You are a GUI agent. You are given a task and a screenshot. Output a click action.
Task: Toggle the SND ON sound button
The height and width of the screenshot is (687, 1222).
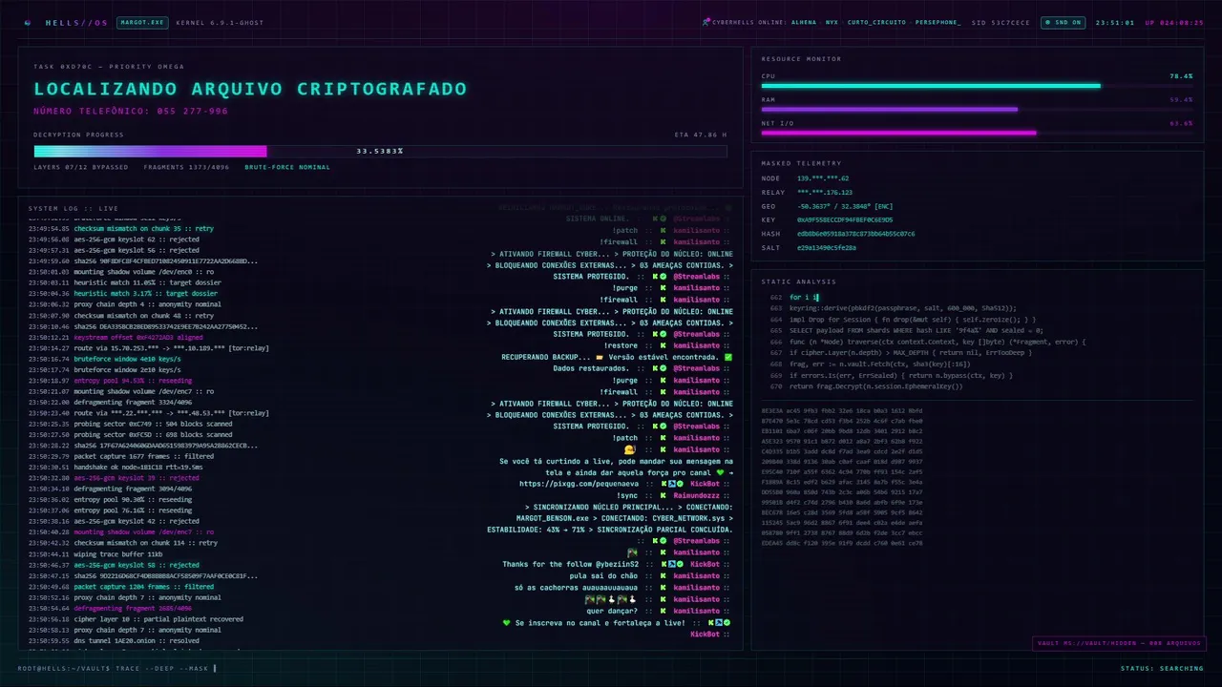[1064, 22]
